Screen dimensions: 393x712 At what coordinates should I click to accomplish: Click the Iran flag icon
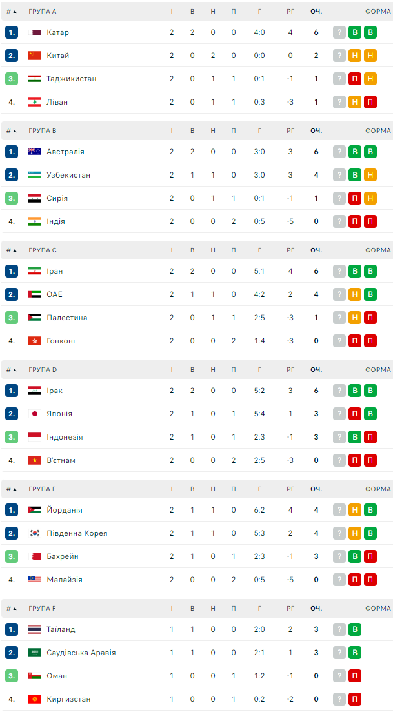[35, 271]
